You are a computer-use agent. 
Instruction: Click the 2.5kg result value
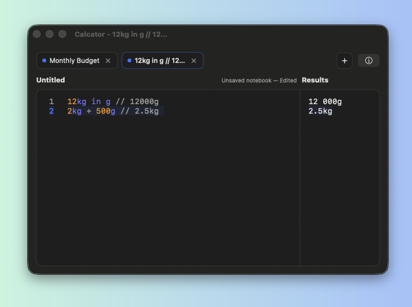(x=320, y=111)
